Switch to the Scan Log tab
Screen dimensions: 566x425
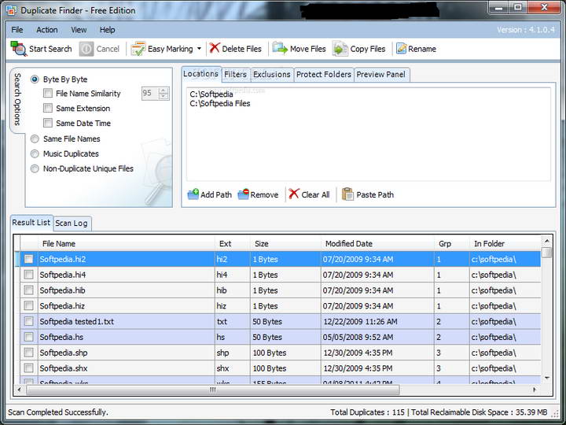pyautogui.click(x=72, y=224)
